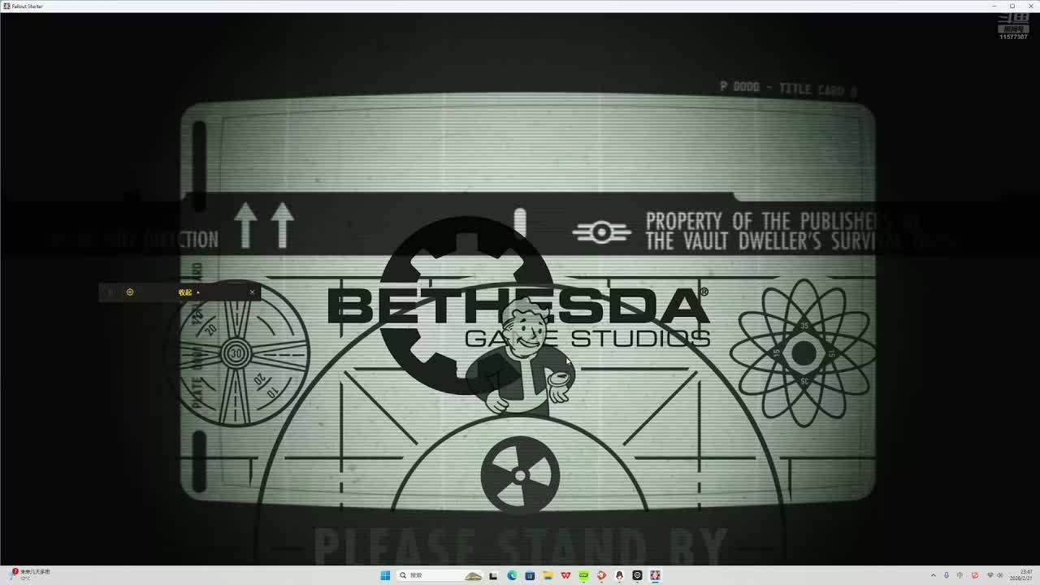This screenshot has height=585, width=1040.
Task: Maximize the Fallout Shelter window
Action: click(x=1012, y=6)
